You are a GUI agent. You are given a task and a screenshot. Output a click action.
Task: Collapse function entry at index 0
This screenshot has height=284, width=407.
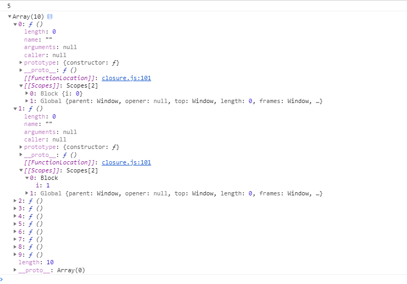pyautogui.click(x=15, y=24)
